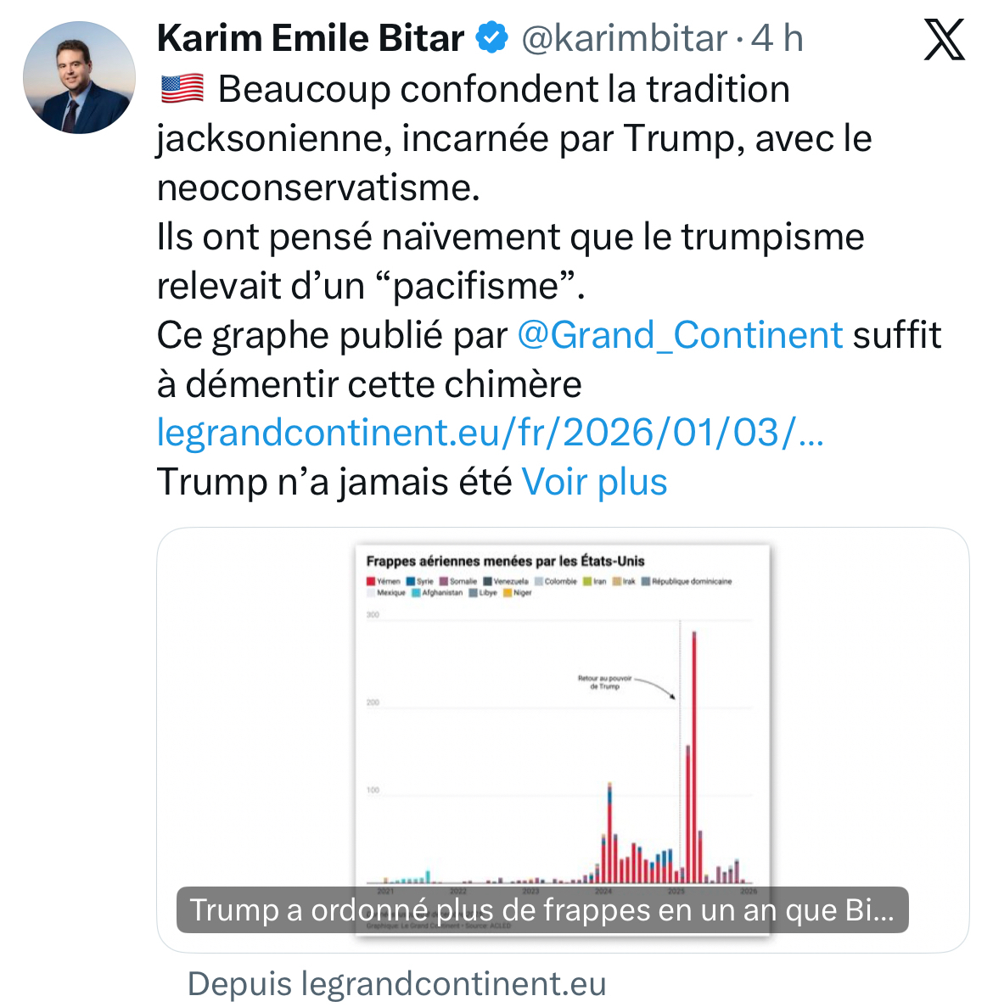Click the Afghanistan cyan legend swatch
Screen dimensions: 993x1007
point(416,593)
